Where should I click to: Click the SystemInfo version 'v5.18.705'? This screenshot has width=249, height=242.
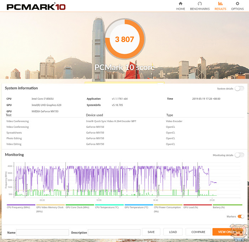click(117, 105)
